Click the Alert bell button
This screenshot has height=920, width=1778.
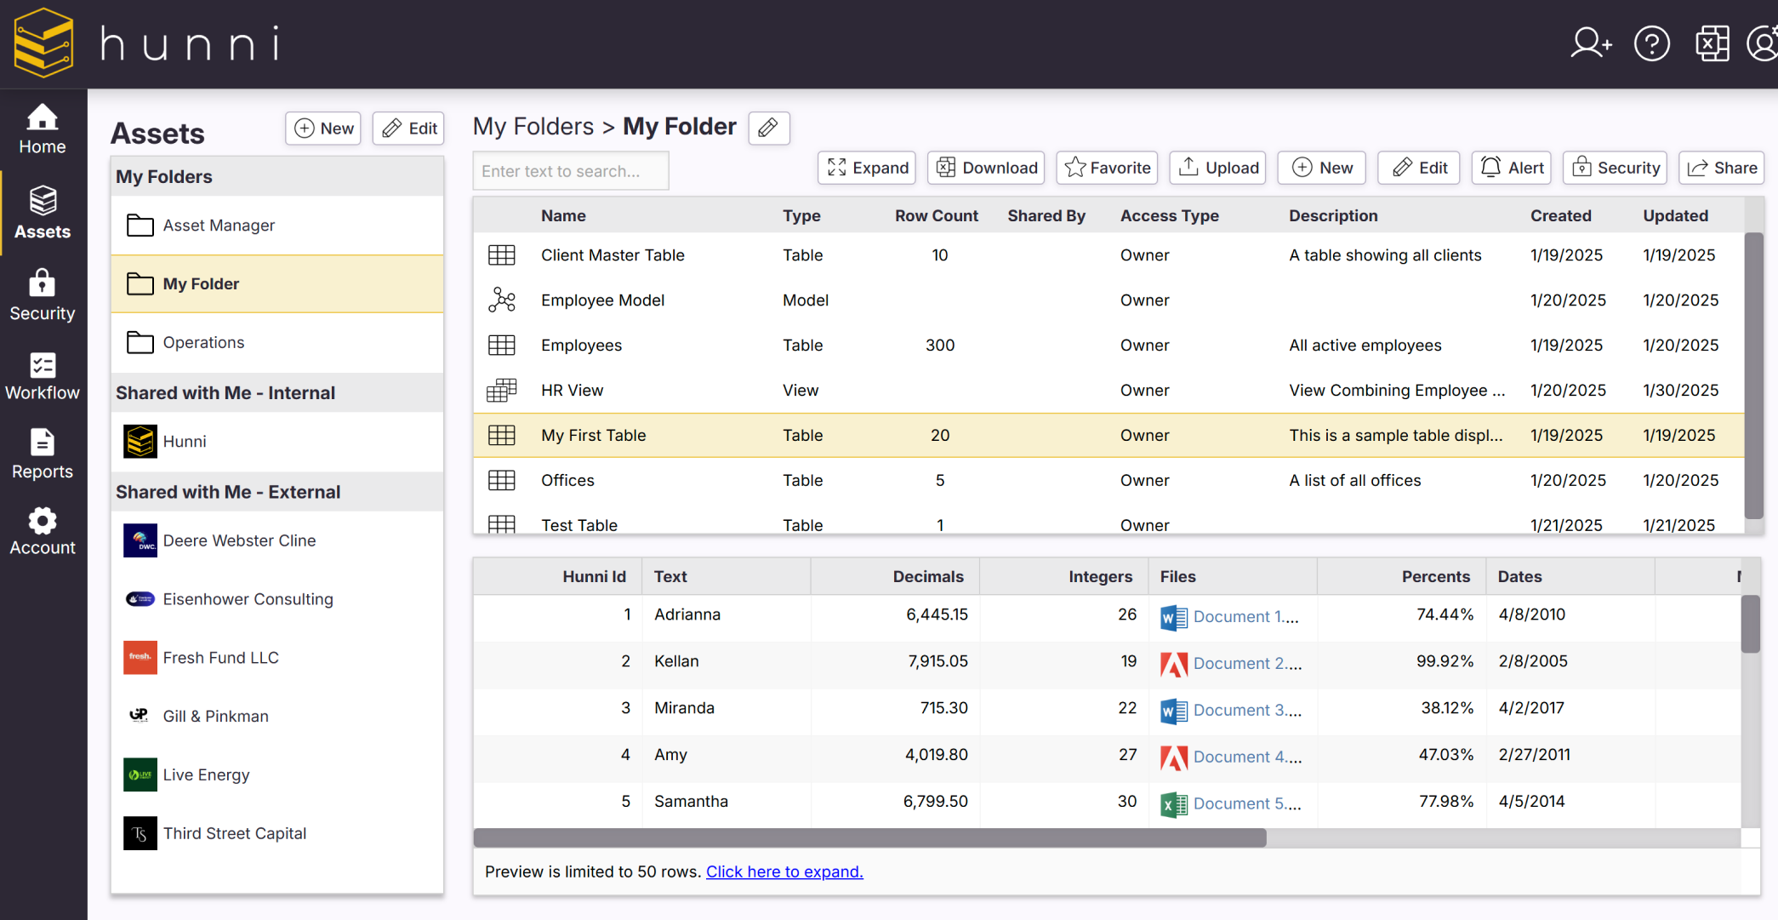coord(1513,168)
